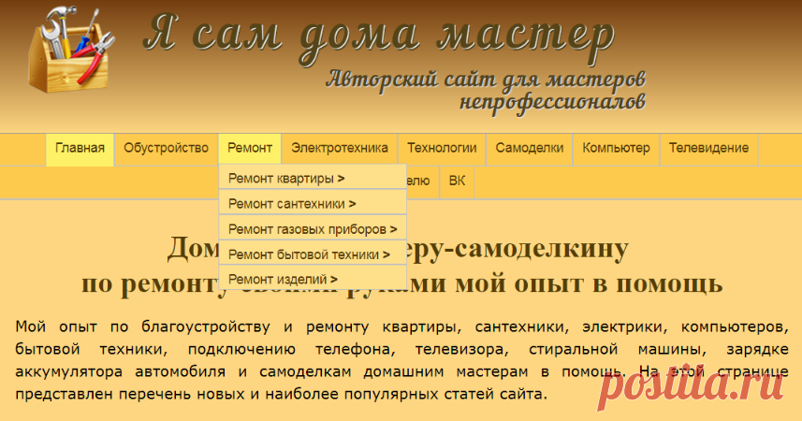Open the Обустройство menu item
Screen dimensions: 802x421
click(x=166, y=149)
